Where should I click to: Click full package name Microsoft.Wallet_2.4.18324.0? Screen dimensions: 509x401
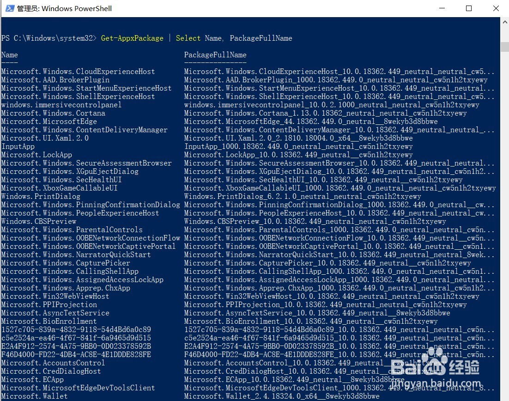tap(282, 396)
